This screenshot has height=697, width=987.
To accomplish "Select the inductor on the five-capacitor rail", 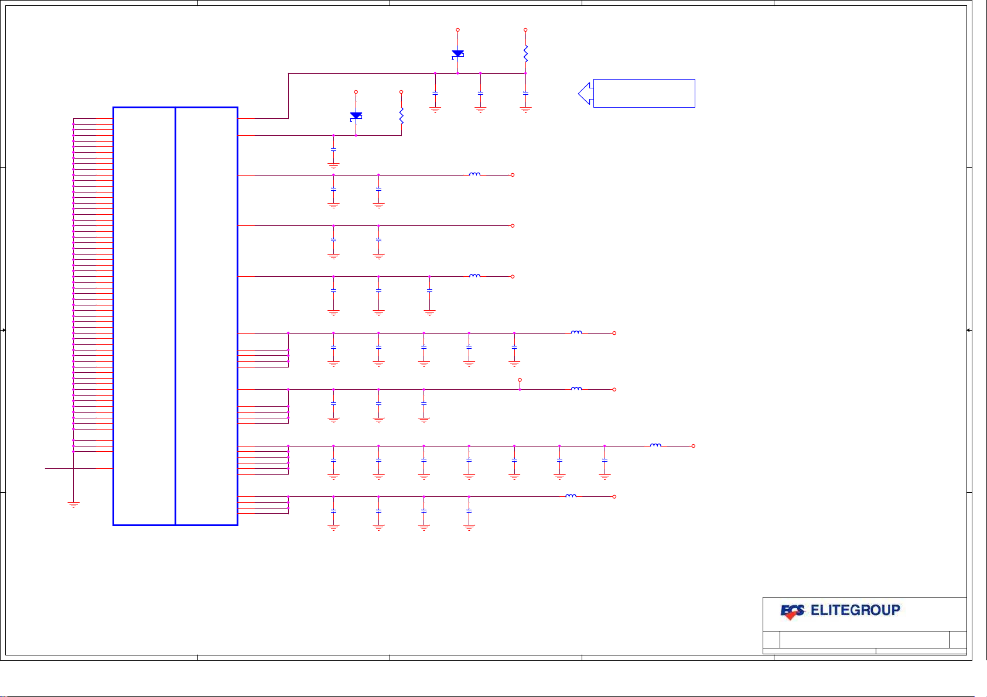I will pos(576,332).
